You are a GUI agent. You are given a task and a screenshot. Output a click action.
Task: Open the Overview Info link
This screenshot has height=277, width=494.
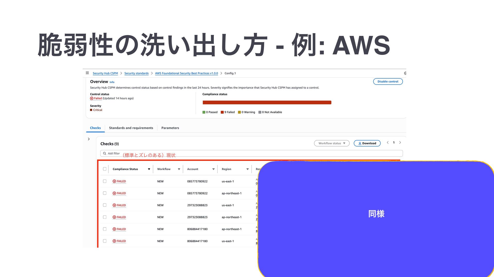coord(112,82)
